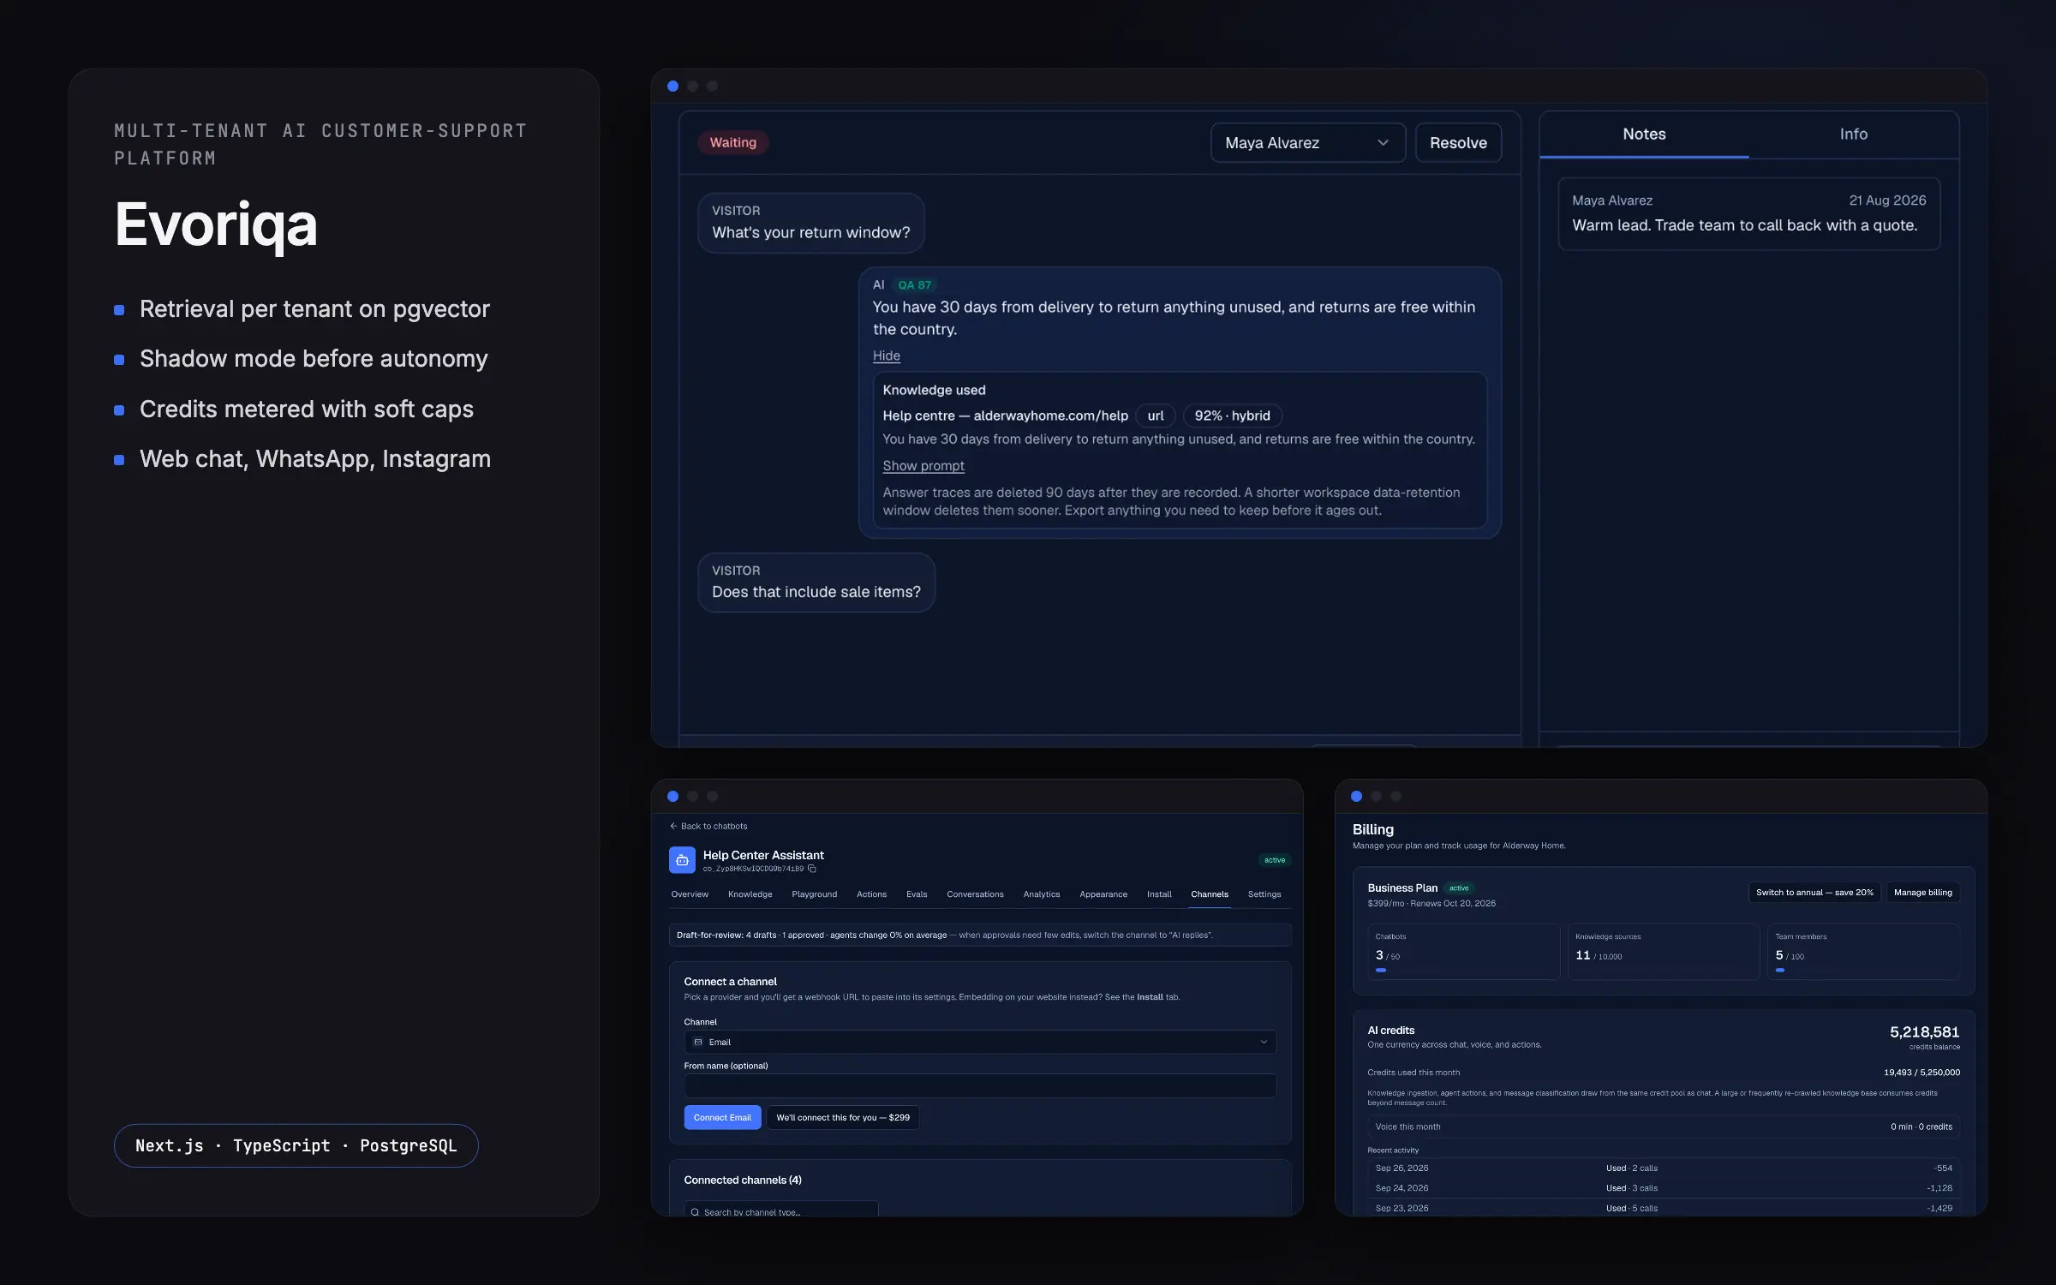Click the QA 87 score badge
Viewport: 2056px width, 1285px height.
click(x=914, y=285)
